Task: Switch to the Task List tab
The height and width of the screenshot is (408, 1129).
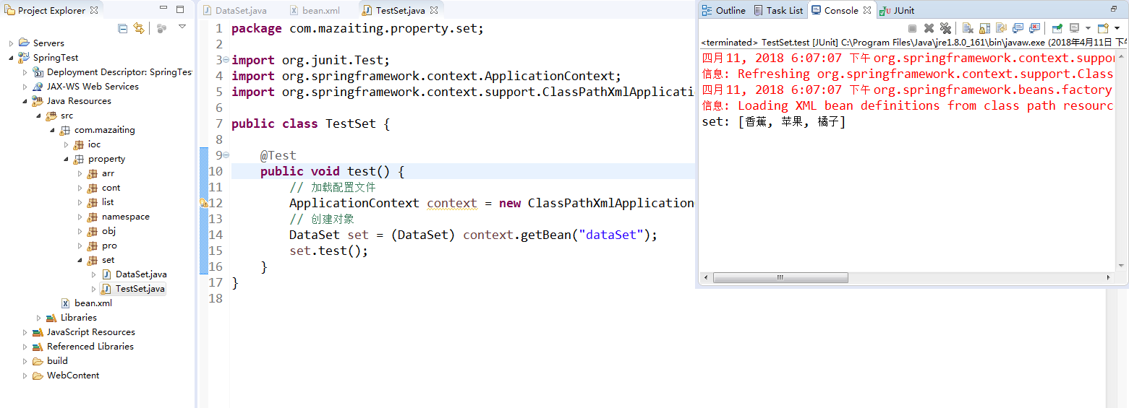Action: pos(777,10)
